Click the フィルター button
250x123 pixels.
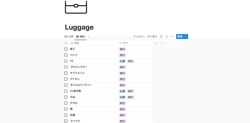(x=139, y=37)
